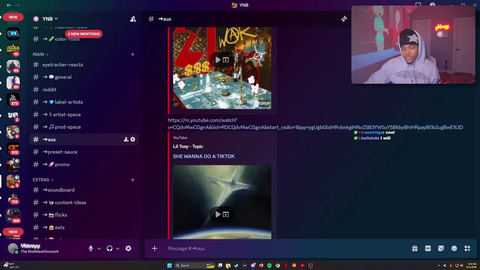Open the reddit channel
Screen dimensions: 480x270
click(84, 90)
